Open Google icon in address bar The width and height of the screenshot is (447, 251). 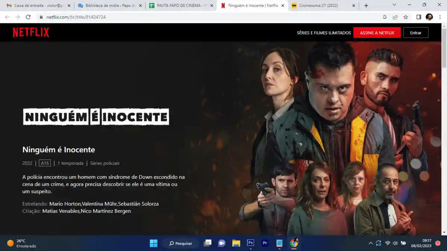tap(385, 17)
